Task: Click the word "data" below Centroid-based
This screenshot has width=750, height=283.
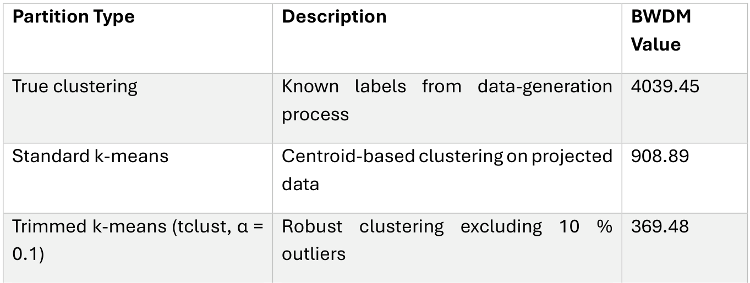Action: (x=300, y=184)
